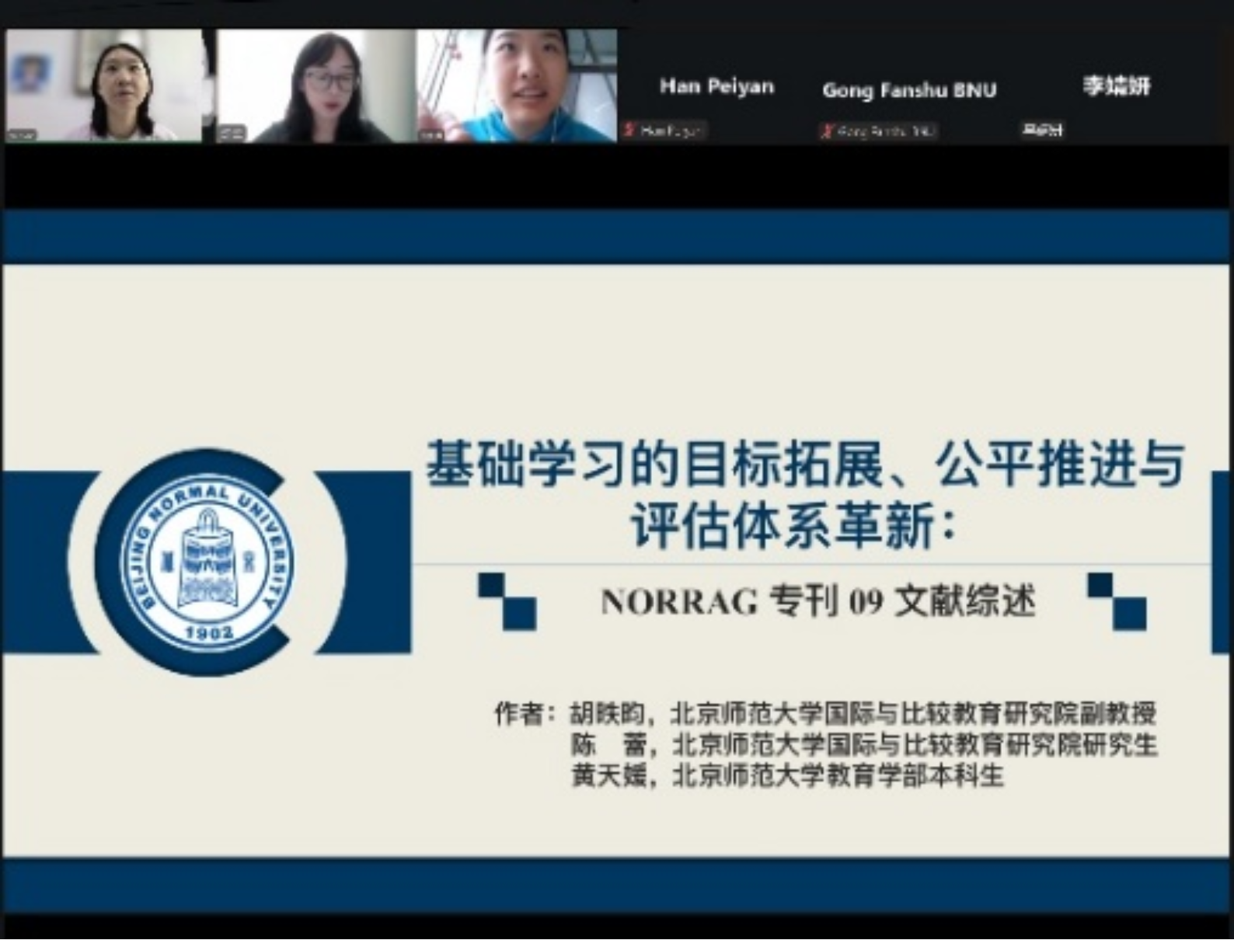Click the Beijing Normal University logo on the slide

[x=207, y=562]
